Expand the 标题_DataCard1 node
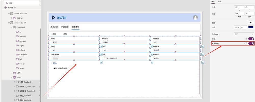The image size is (255, 102). point(15,82)
